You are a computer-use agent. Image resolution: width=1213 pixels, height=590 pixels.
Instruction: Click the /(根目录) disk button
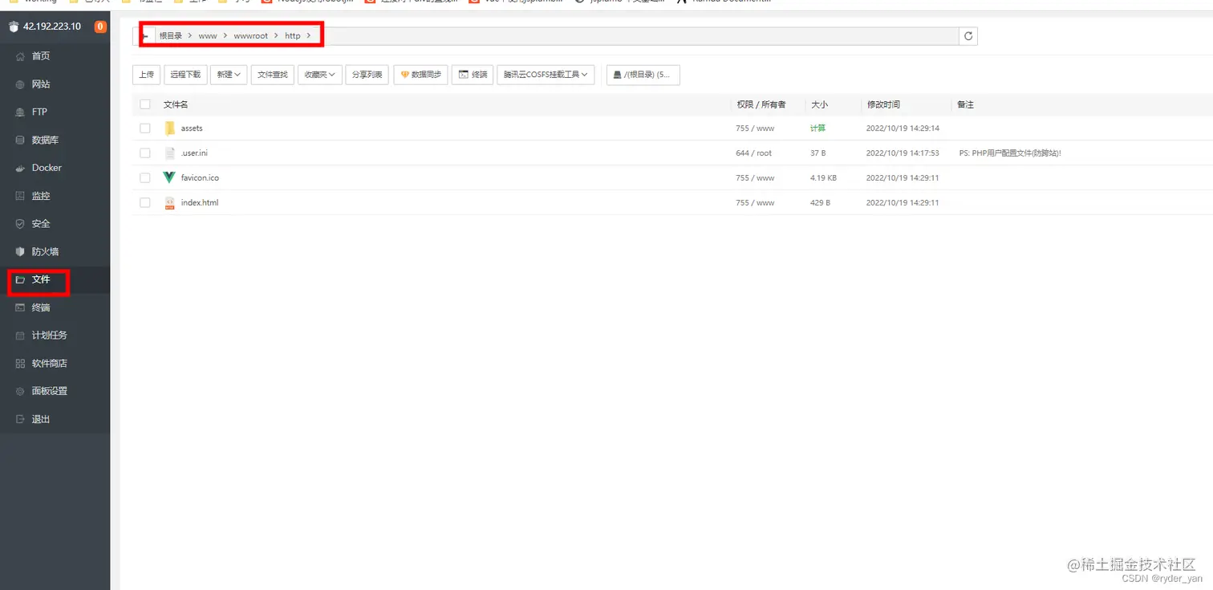[x=643, y=75]
